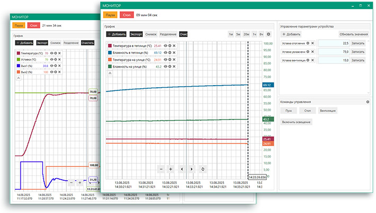Screen dimensions: 376x213
Task: Open gear settings for Уставка увлажнения parameter
Action: click(308, 52)
